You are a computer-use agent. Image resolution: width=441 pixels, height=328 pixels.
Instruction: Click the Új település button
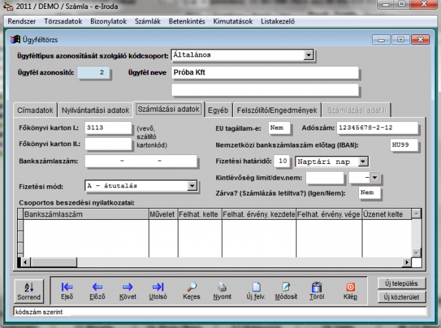[401, 283]
